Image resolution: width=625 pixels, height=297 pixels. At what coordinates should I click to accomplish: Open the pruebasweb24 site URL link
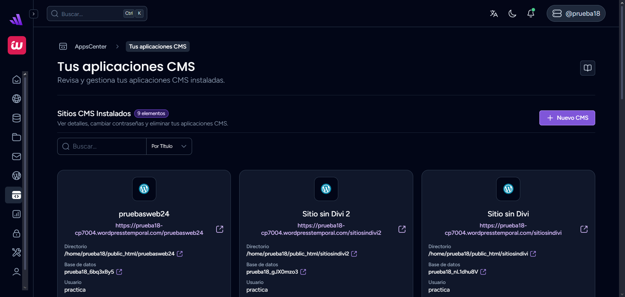click(x=139, y=229)
